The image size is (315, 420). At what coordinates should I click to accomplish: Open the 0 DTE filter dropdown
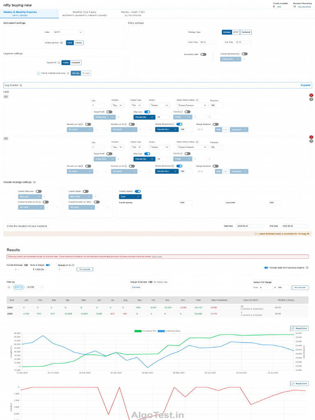(x=35, y=287)
